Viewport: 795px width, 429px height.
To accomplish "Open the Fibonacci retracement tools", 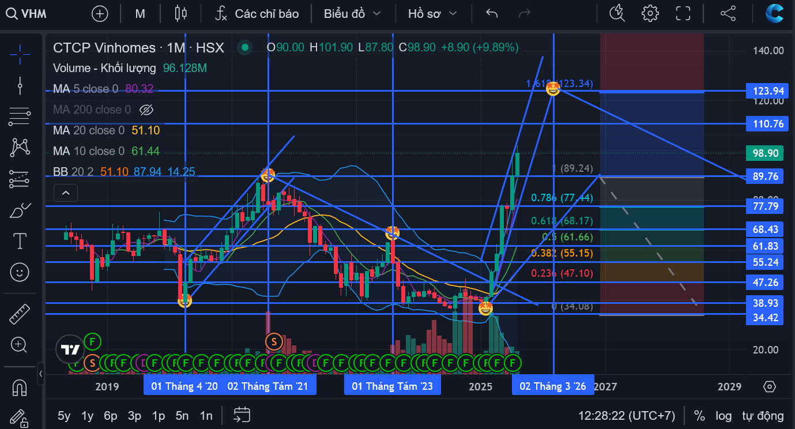I will pos(20,117).
